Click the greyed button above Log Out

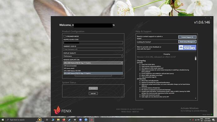pos(93,88)
